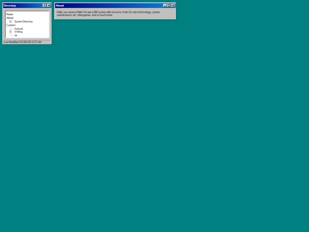Open the Home entry in Directory

(10, 14)
